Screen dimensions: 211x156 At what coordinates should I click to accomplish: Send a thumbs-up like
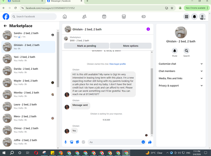click(x=150, y=142)
